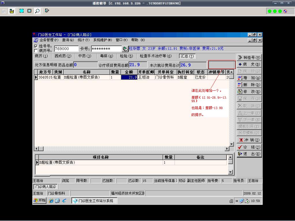Screen dimensions: 295x221
Task: Click 门诊医生工作站分系统 taskbar button
Action: (94, 201)
